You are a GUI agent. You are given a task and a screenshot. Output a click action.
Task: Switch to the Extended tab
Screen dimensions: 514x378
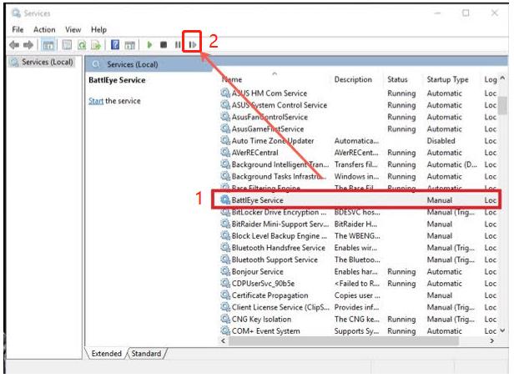point(106,354)
